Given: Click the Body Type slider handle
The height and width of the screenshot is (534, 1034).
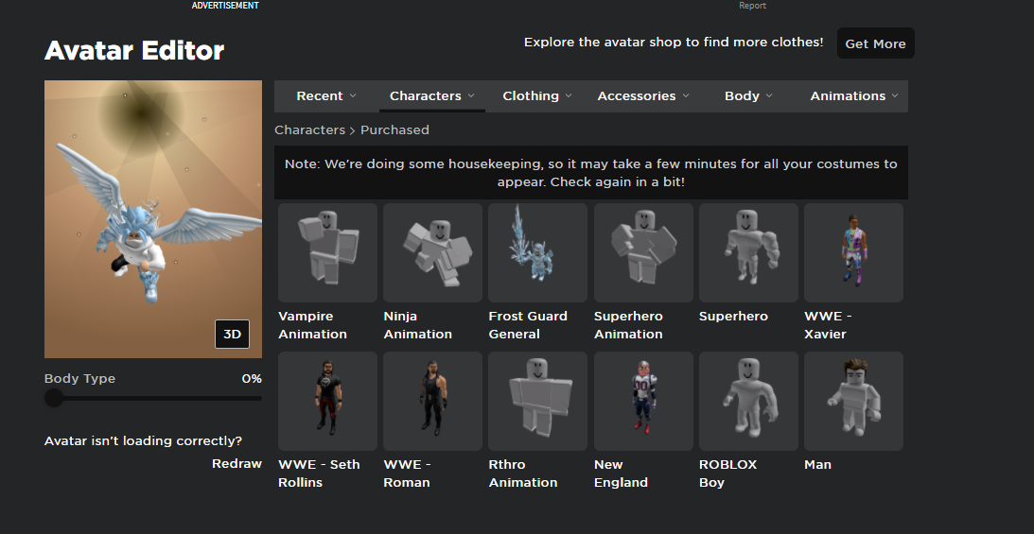Looking at the screenshot, I should tap(54, 398).
